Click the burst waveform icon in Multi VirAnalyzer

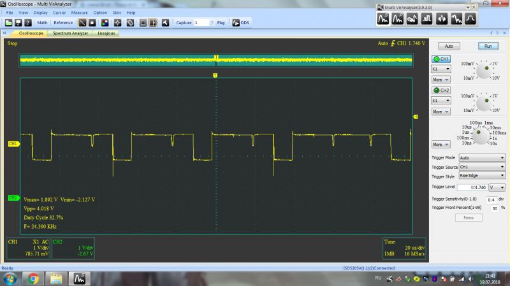[442, 19]
